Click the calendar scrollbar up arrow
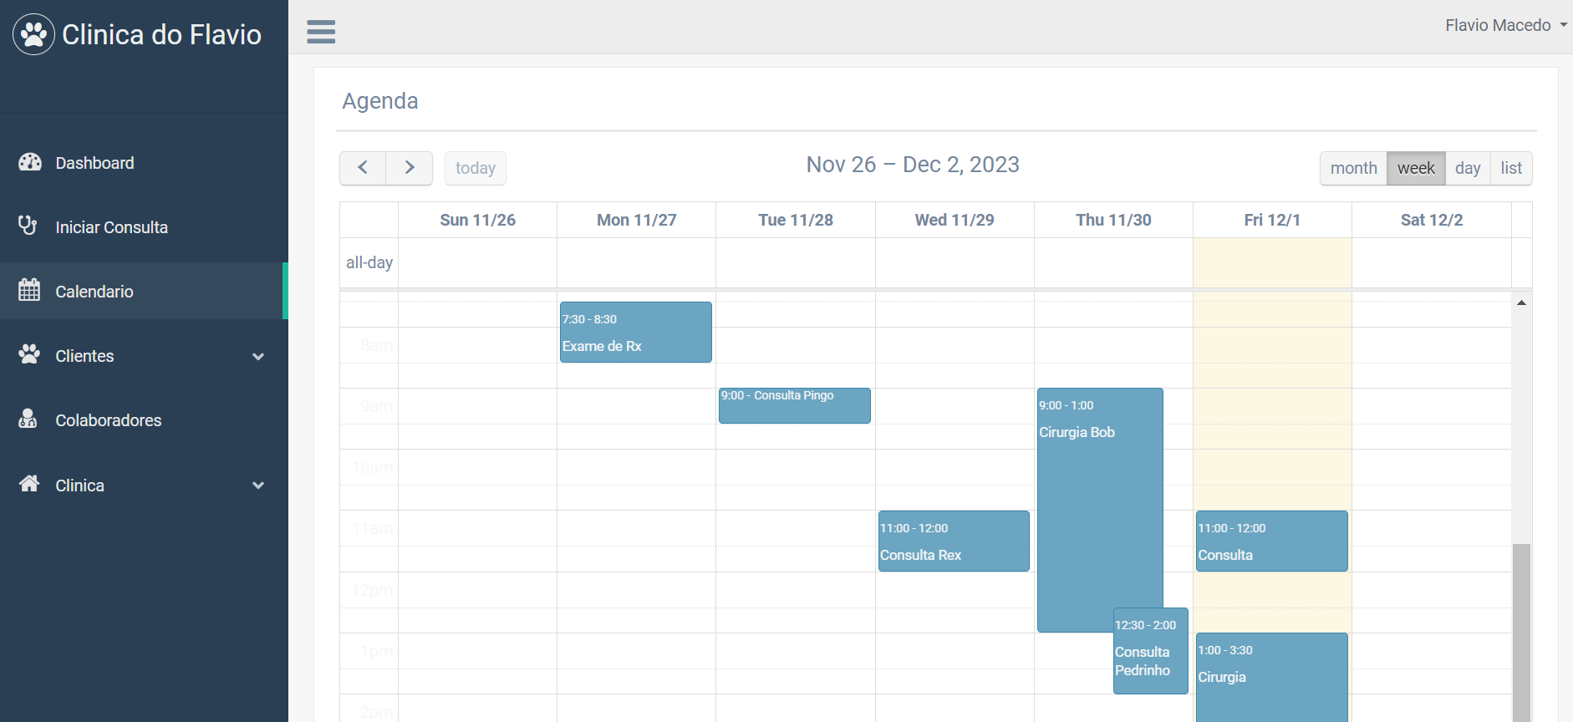Viewport: 1573px width, 722px height. click(1521, 303)
